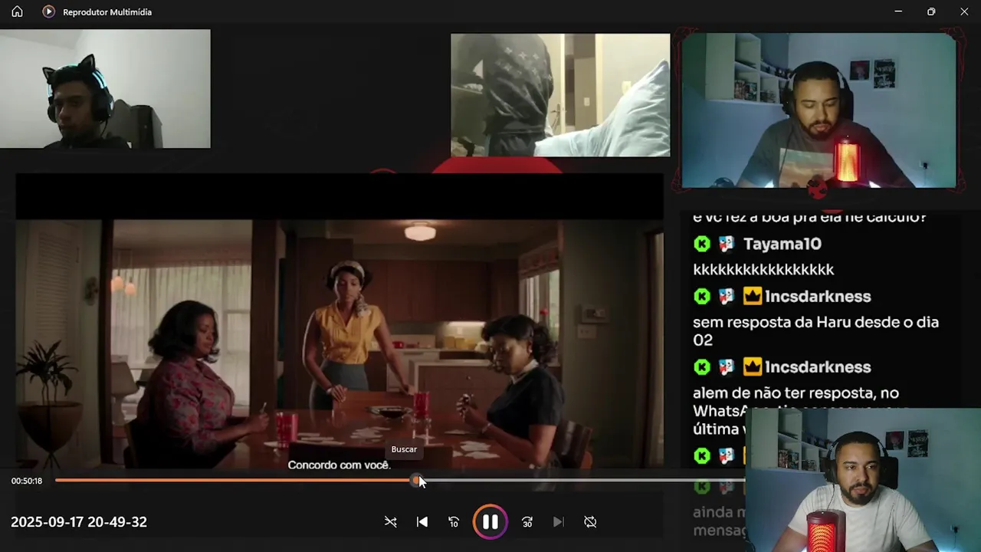Go to the Home icon in title bar
This screenshot has width=981, height=552.
(17, 11)
